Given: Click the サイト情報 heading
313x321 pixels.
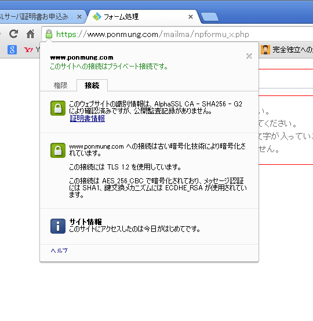Looking at the screenshot, I should pyautogui.click(x=86, y=222).
